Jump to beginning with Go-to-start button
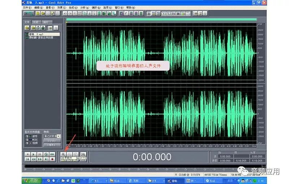Viewport: 289px width, 184px height. [27, 159]
